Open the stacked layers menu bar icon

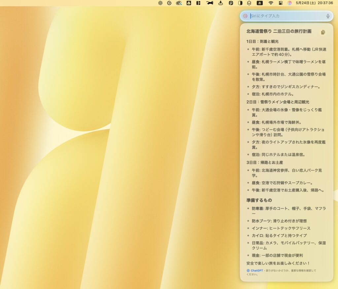click(x=249, y=3)
